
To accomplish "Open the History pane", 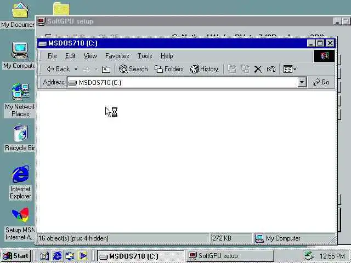I will [204, 69].
